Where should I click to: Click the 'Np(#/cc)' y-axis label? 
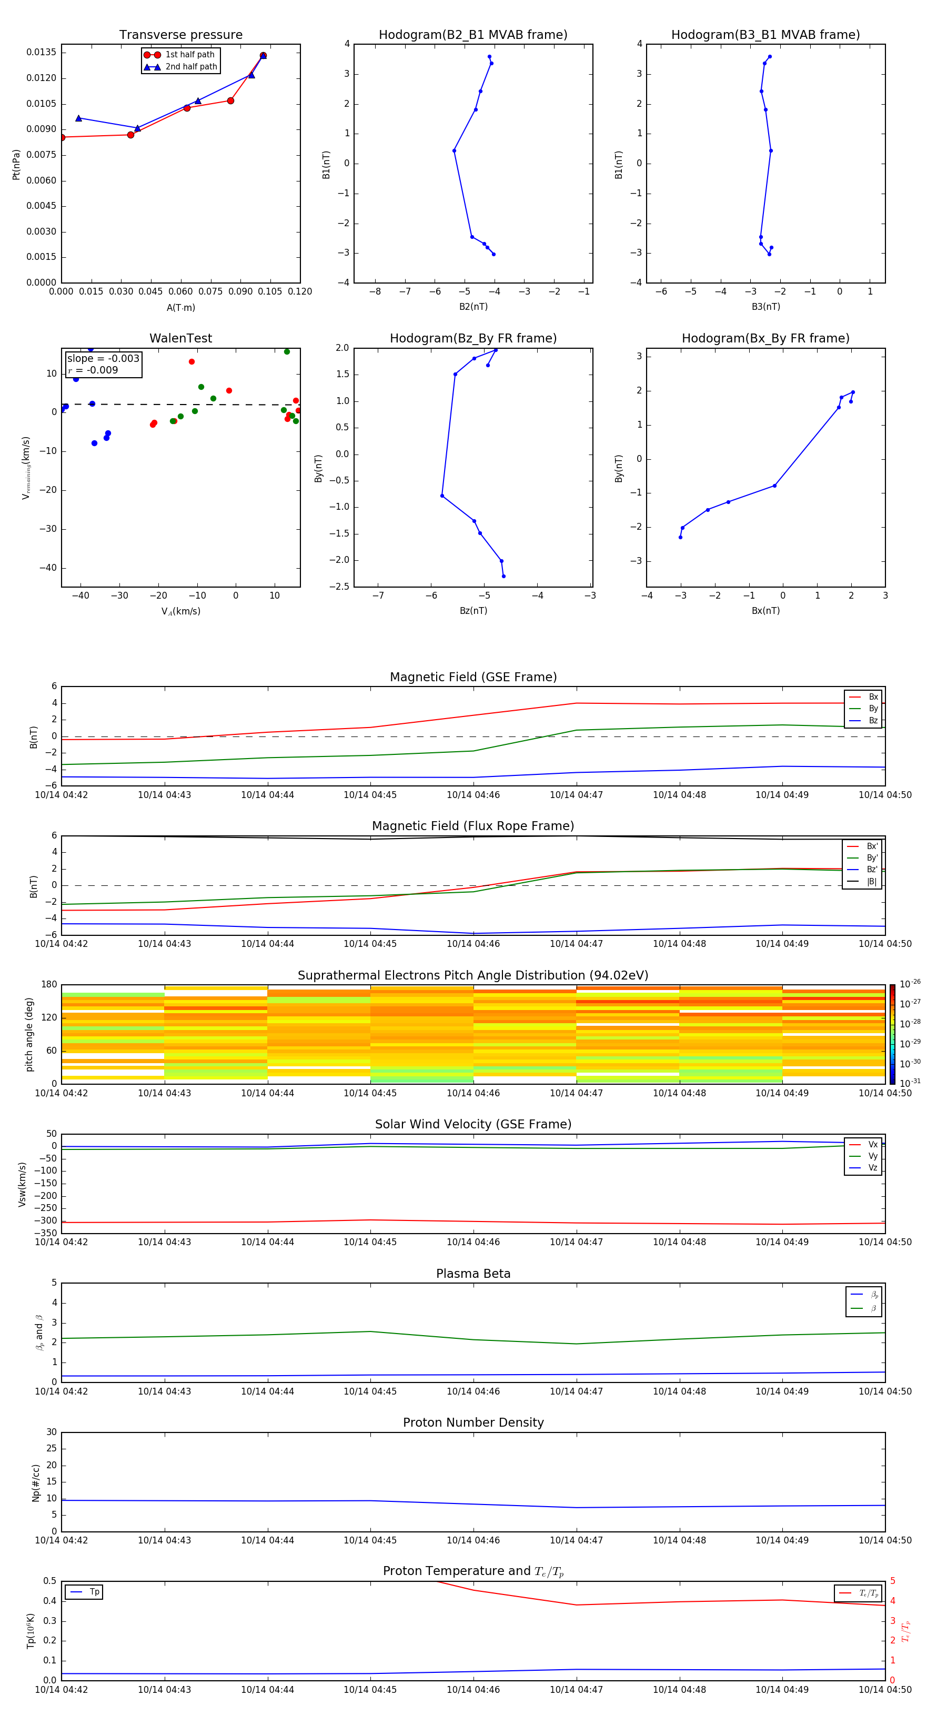[36, 1482]
